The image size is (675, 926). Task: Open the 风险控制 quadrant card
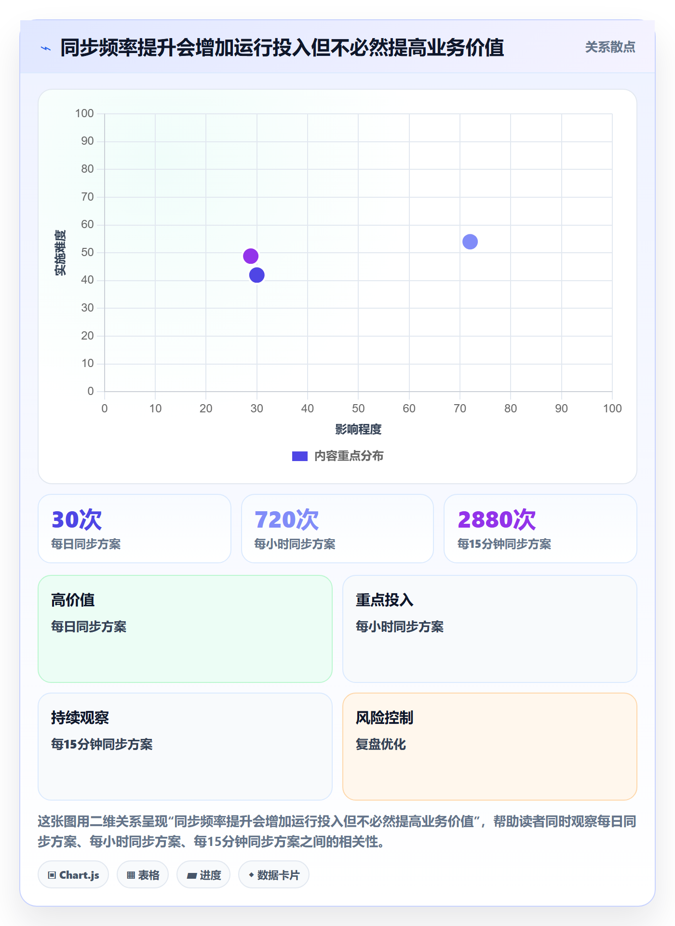coord(490,747)
